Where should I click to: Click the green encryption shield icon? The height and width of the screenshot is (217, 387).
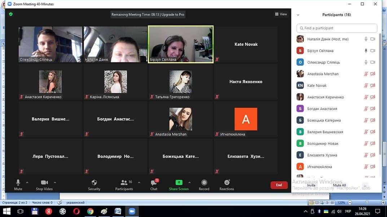11,14
